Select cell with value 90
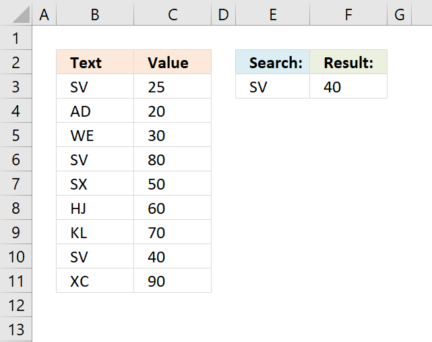Viewport: 432px width, 342px height. [x=173, y=281]
